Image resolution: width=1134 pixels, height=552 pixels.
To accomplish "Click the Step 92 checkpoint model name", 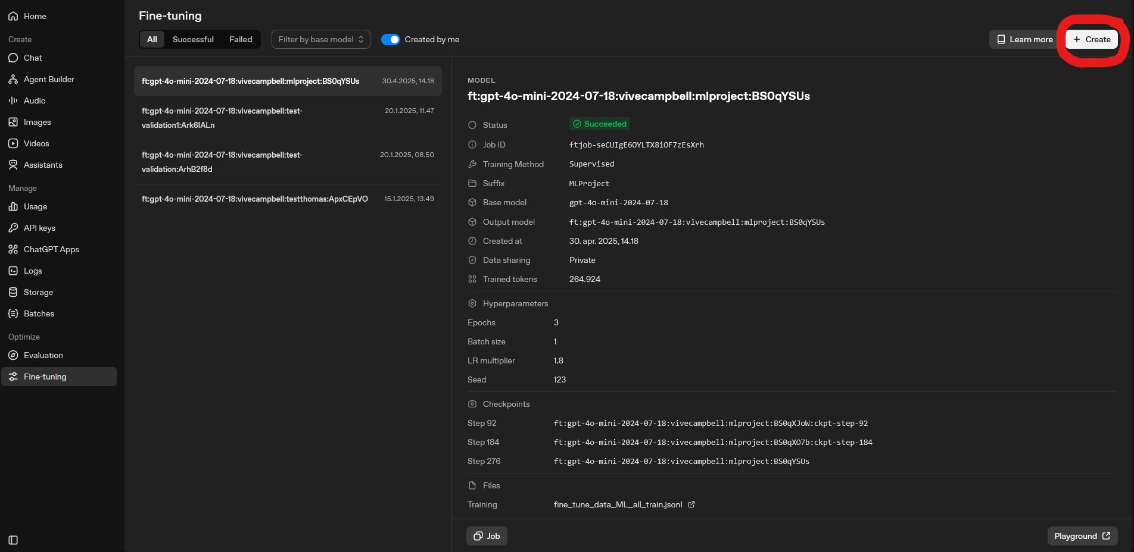I will pos(711,423).
